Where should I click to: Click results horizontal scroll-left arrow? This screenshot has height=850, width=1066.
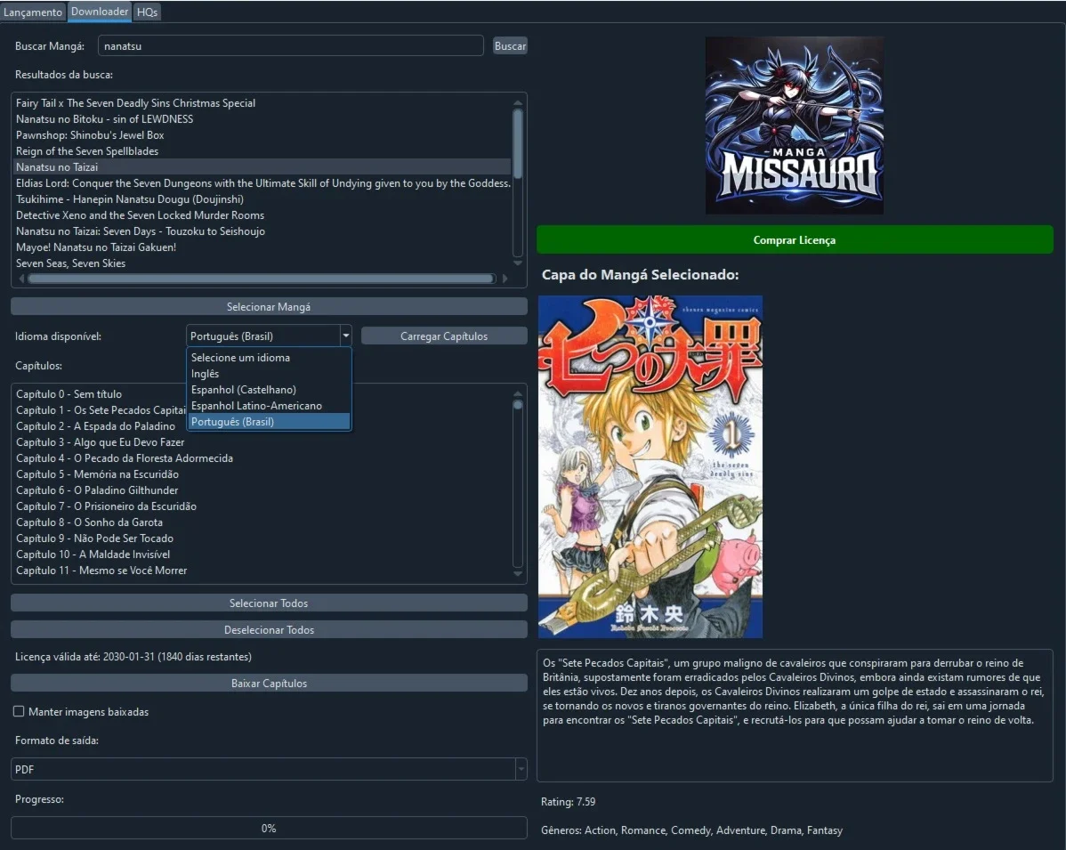click(21, 278)
